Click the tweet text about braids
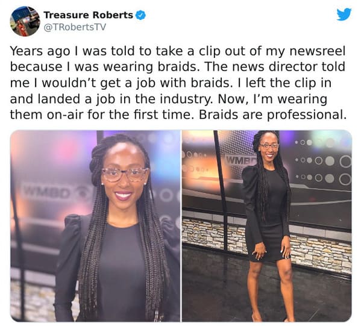Screen dimensions: 361x326 tap(178, 83)
